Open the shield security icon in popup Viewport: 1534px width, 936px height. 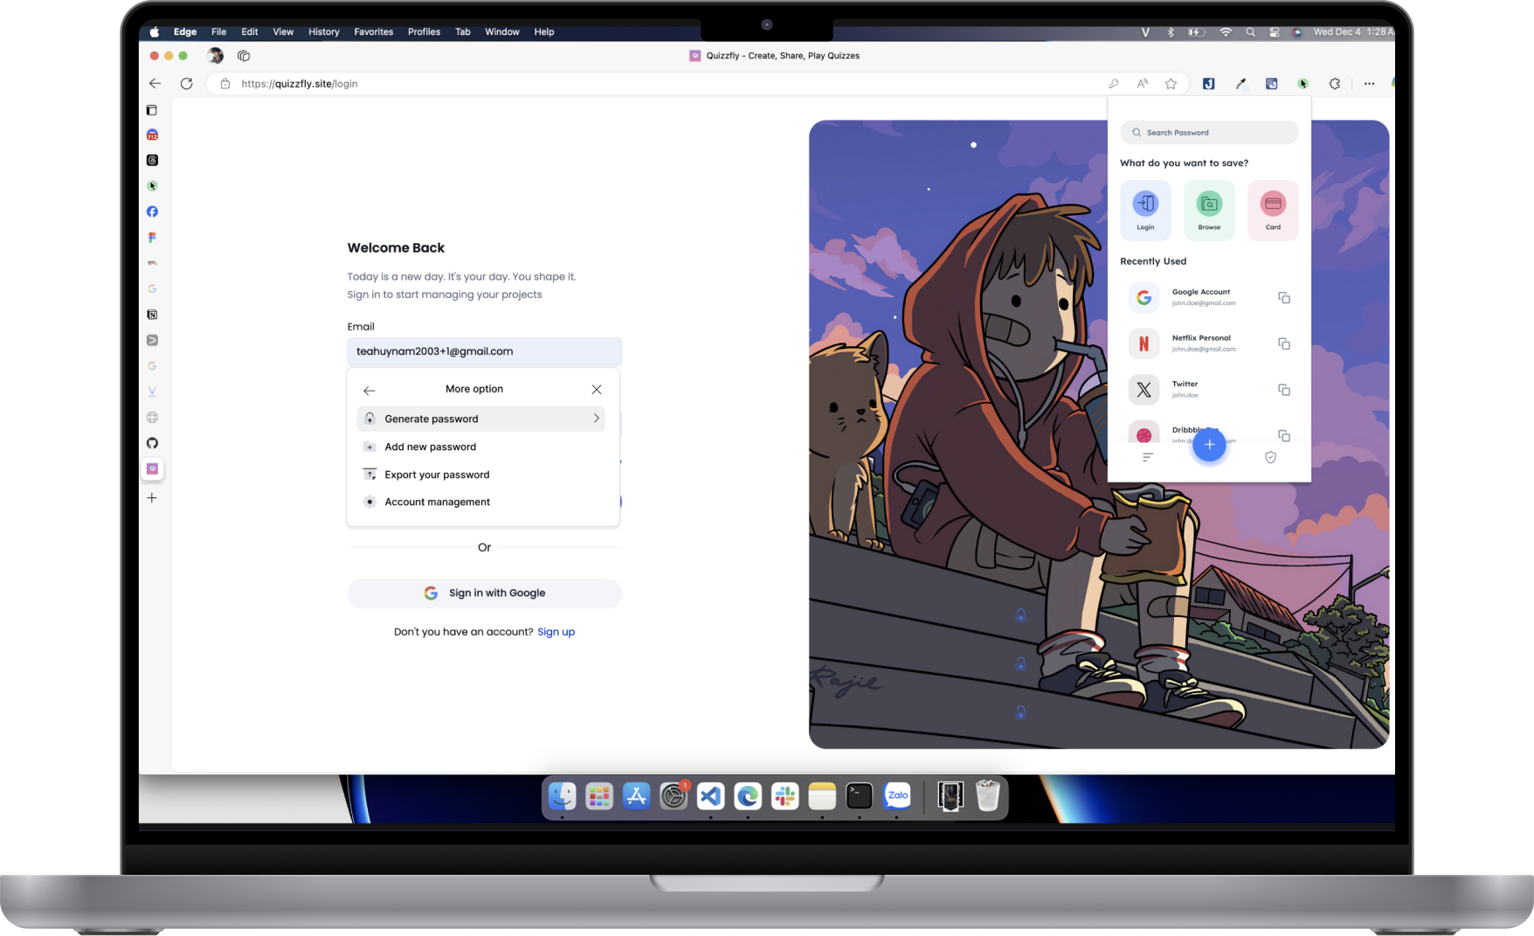point(1270,457)
